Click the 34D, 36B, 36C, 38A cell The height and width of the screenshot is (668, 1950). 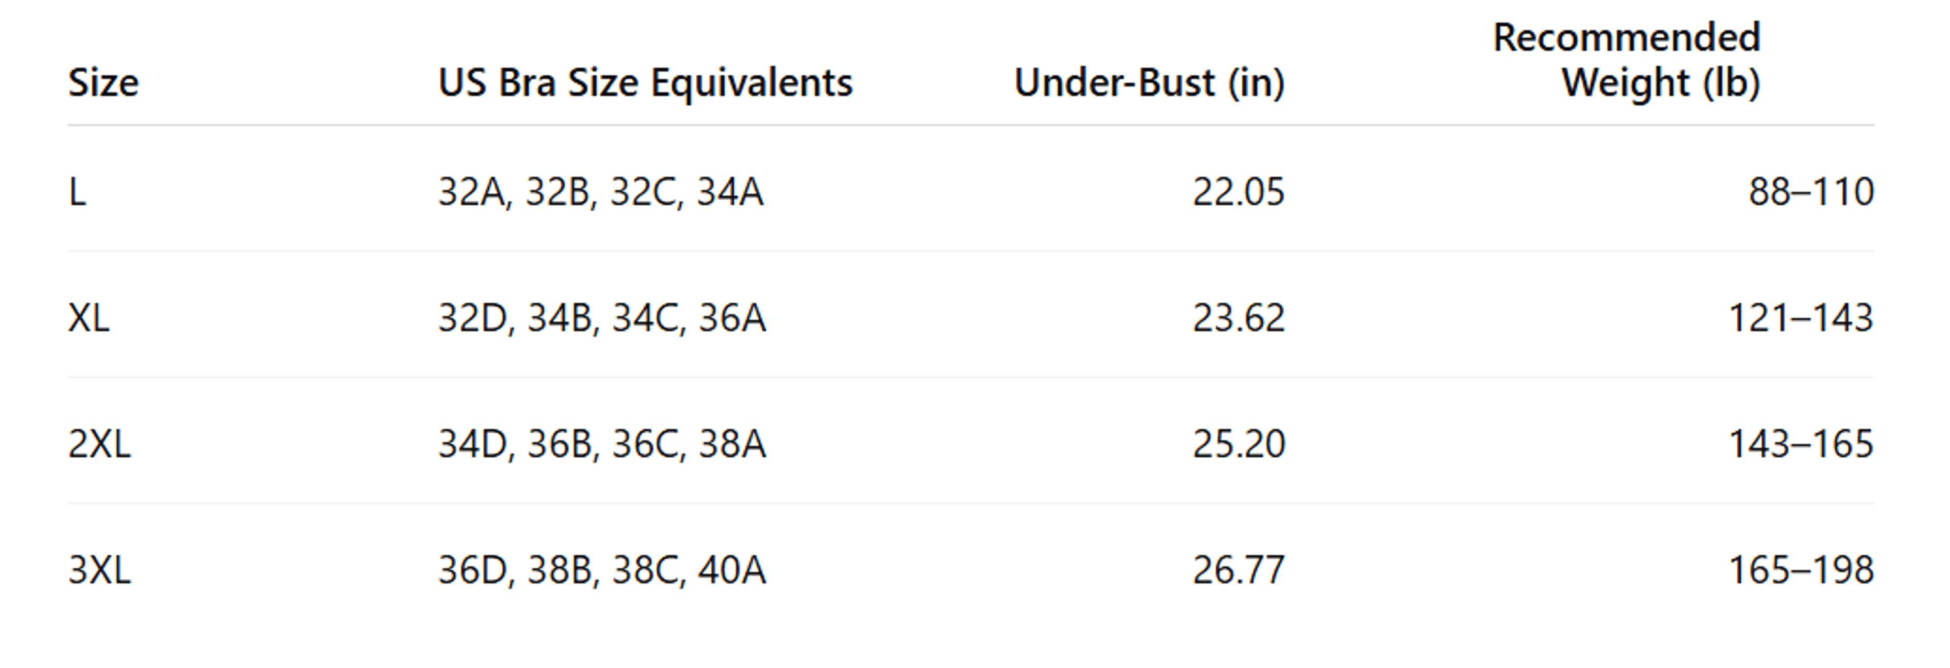(x=603, y=444)
